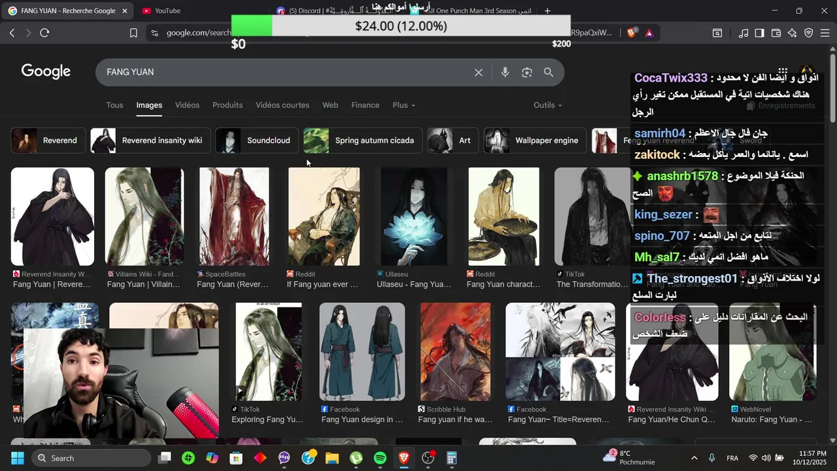
Task: Open site settings icon left of google.com URL
Action: (154, 33)
